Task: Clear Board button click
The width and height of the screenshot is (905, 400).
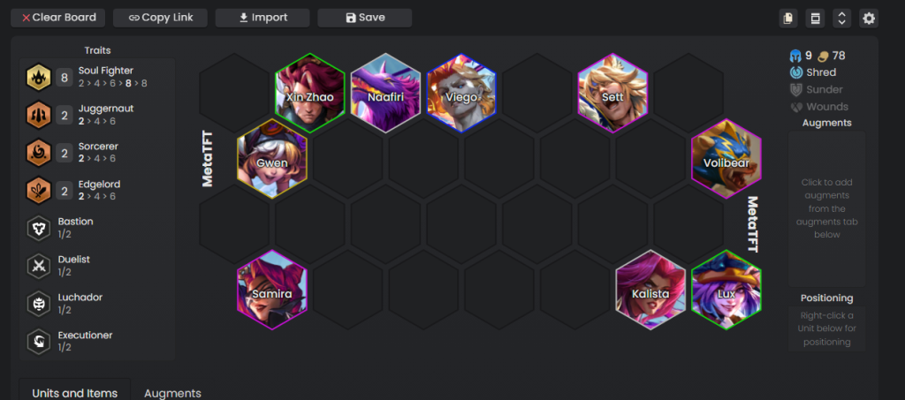Action: point(58,18)
